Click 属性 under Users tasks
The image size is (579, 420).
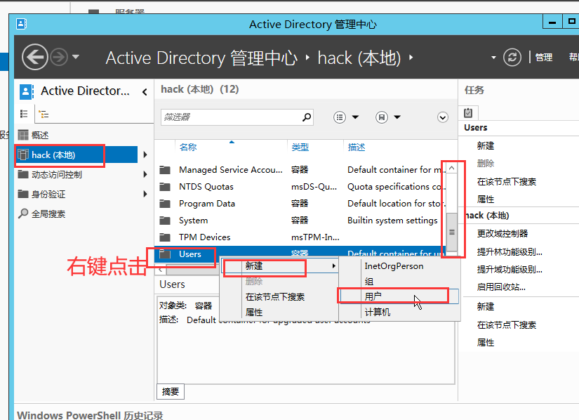point(485,199)
